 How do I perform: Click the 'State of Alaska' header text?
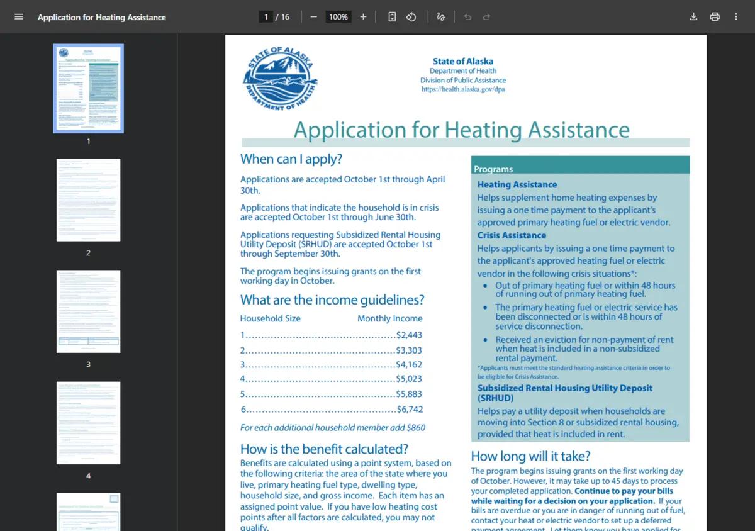(x=463, y=61)
